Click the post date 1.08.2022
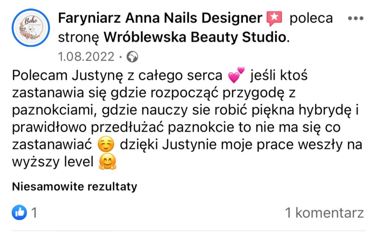 pyautogui.click(x=86, y=57)
